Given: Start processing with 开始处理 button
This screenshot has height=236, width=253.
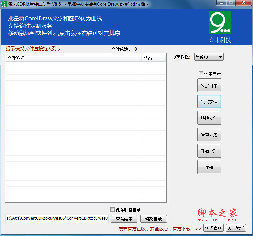Looking at the screenshot, I should 209,151.
